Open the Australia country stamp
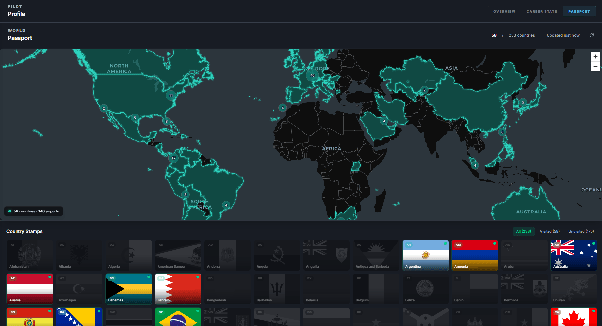Screen dimensions: 602x326 (x=574, y=255)
